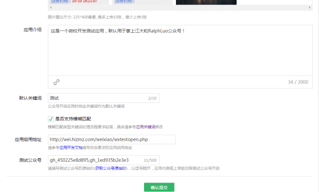Click the 31/500 counter in 测试公众号 field
The width and height of the screenshot is (319, 192).
(150, 160)
